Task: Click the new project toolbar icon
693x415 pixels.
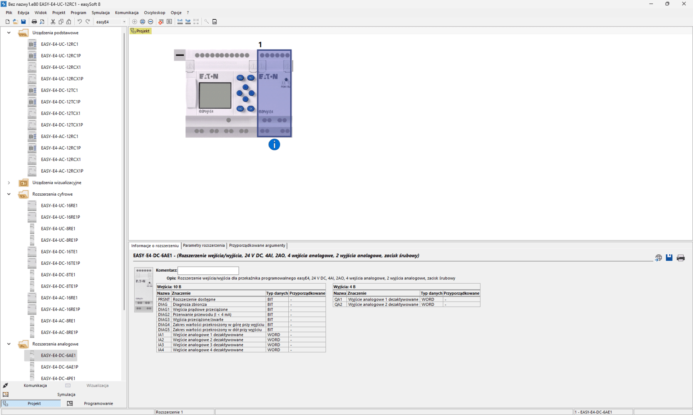Action: coord(7,22)
